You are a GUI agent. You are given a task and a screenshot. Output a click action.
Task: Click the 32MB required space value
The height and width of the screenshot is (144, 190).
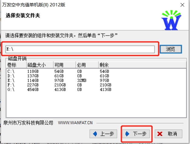click(x=82, y=80)
